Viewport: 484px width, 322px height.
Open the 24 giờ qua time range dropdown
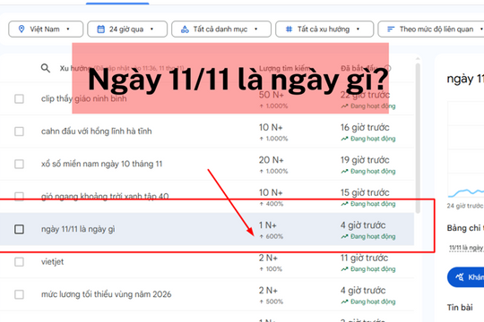click(x=127, y=30)
